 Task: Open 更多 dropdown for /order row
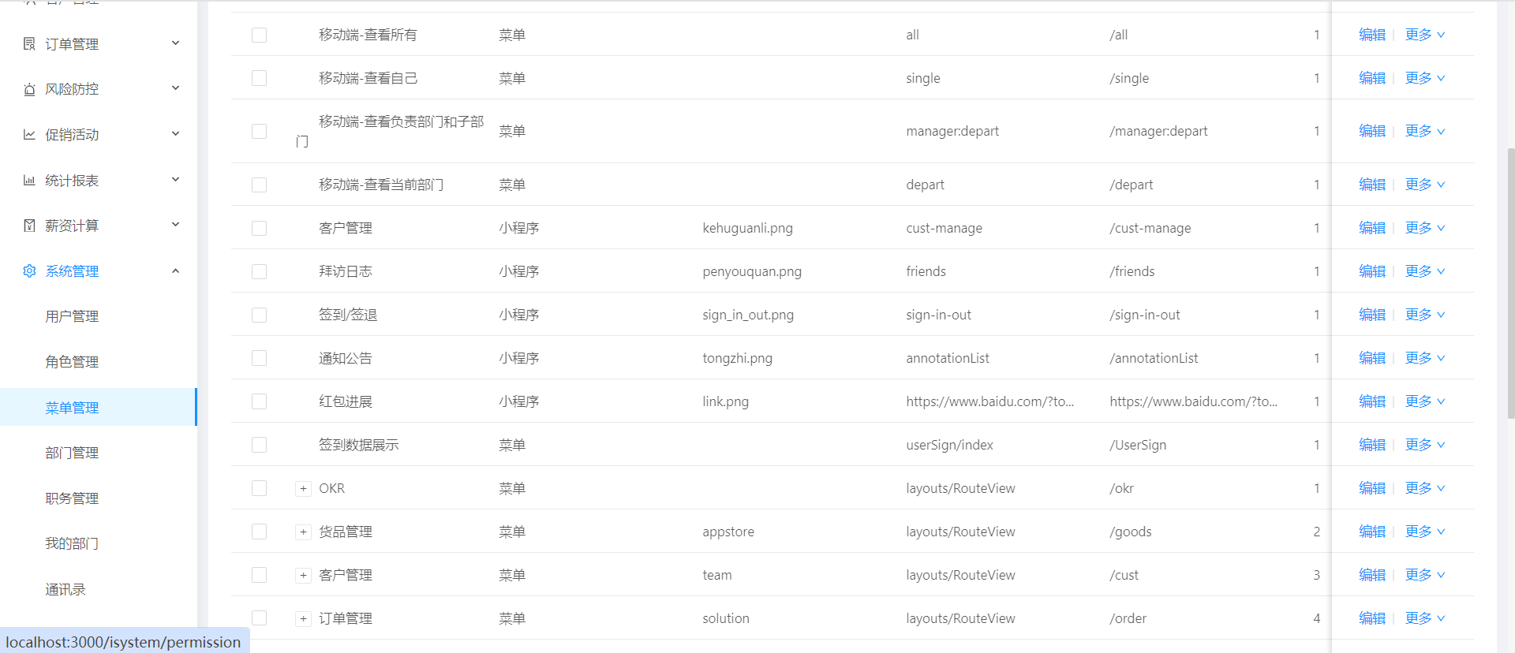coord(1425,618)
